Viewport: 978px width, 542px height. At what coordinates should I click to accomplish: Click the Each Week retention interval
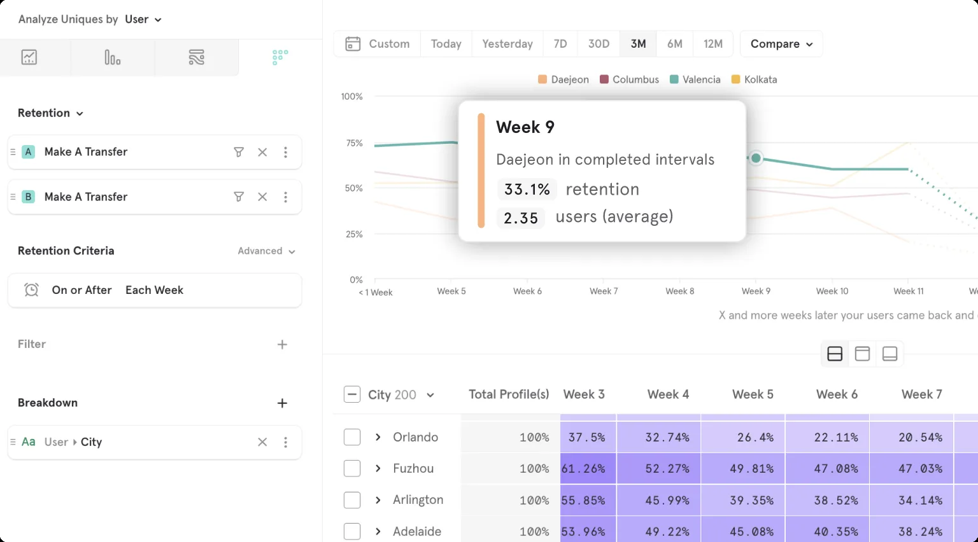(x=154, y=290)
